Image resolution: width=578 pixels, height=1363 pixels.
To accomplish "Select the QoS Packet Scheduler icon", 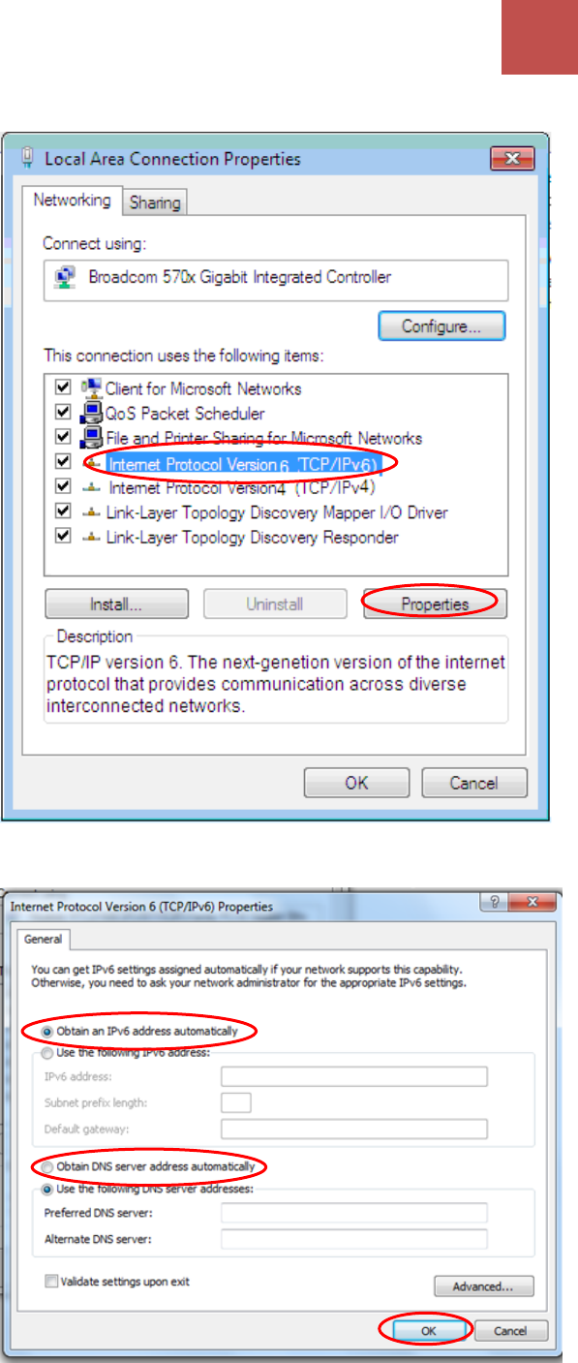I will point(92,414).
